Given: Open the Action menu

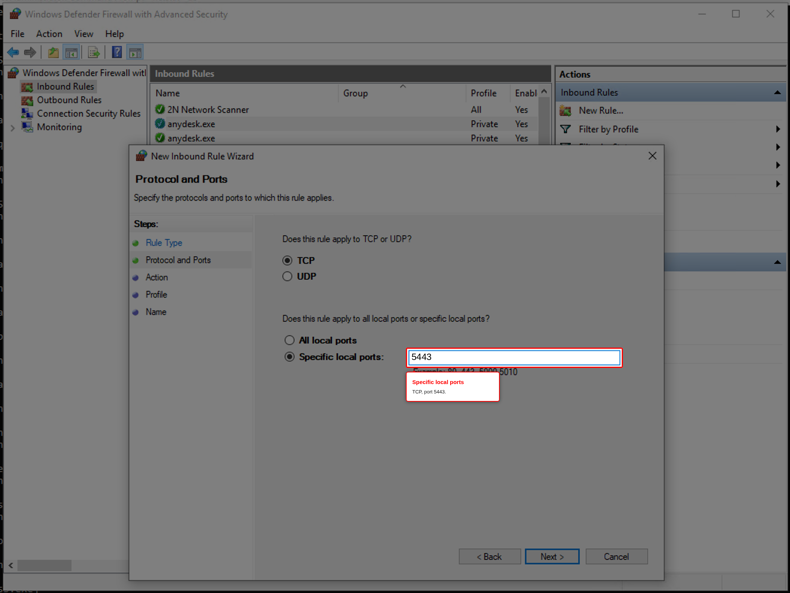Looking at the screenshot, I should (49, 34).
